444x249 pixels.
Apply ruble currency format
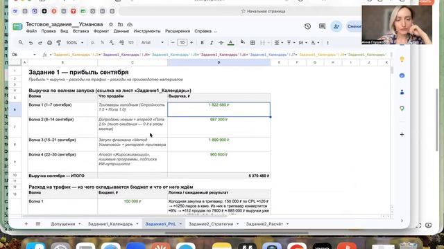coord(92,43)
